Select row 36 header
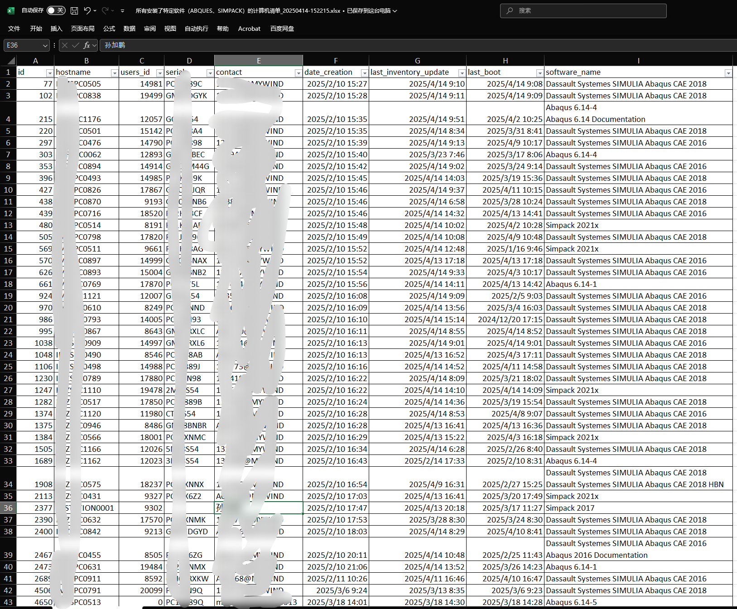Image resolution: width=737 pixels, height=609 pixels. (8, 508)
